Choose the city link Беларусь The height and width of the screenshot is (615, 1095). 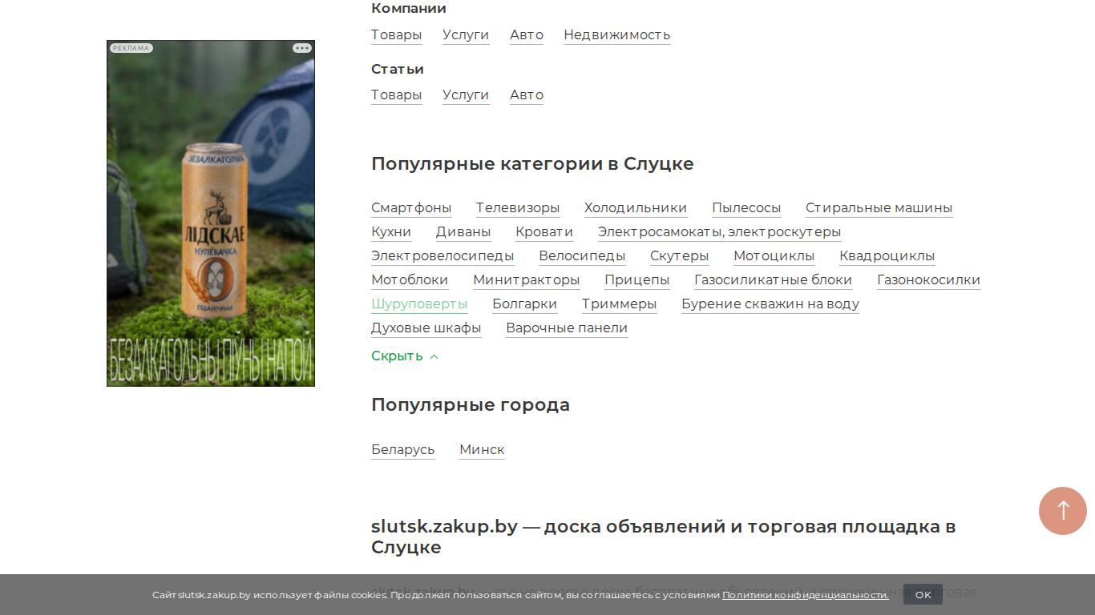click(x=403, y=449)
